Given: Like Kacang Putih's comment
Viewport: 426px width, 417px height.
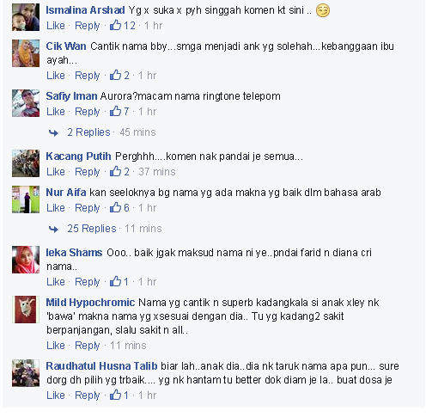Looking at the screenshot, I should click(56, 171).
